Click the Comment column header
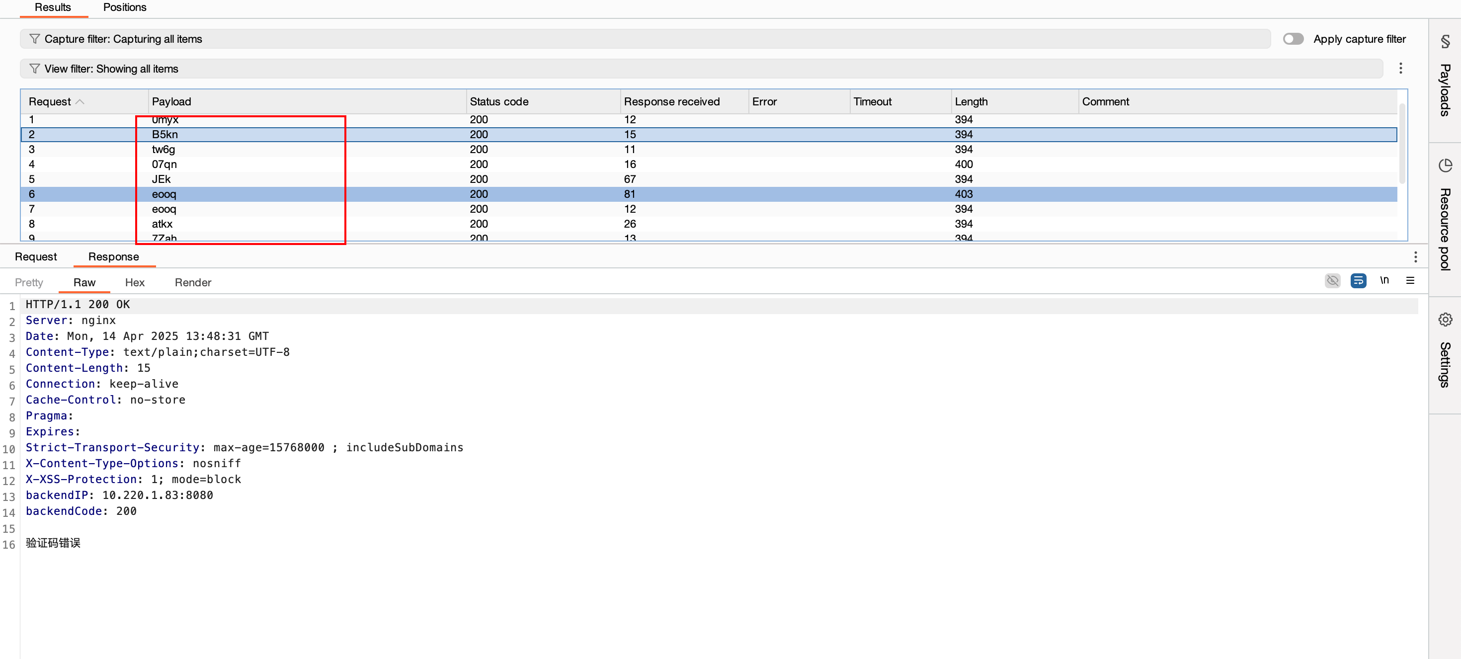This screenshot has height=659, width=1461. [1237, 101]
